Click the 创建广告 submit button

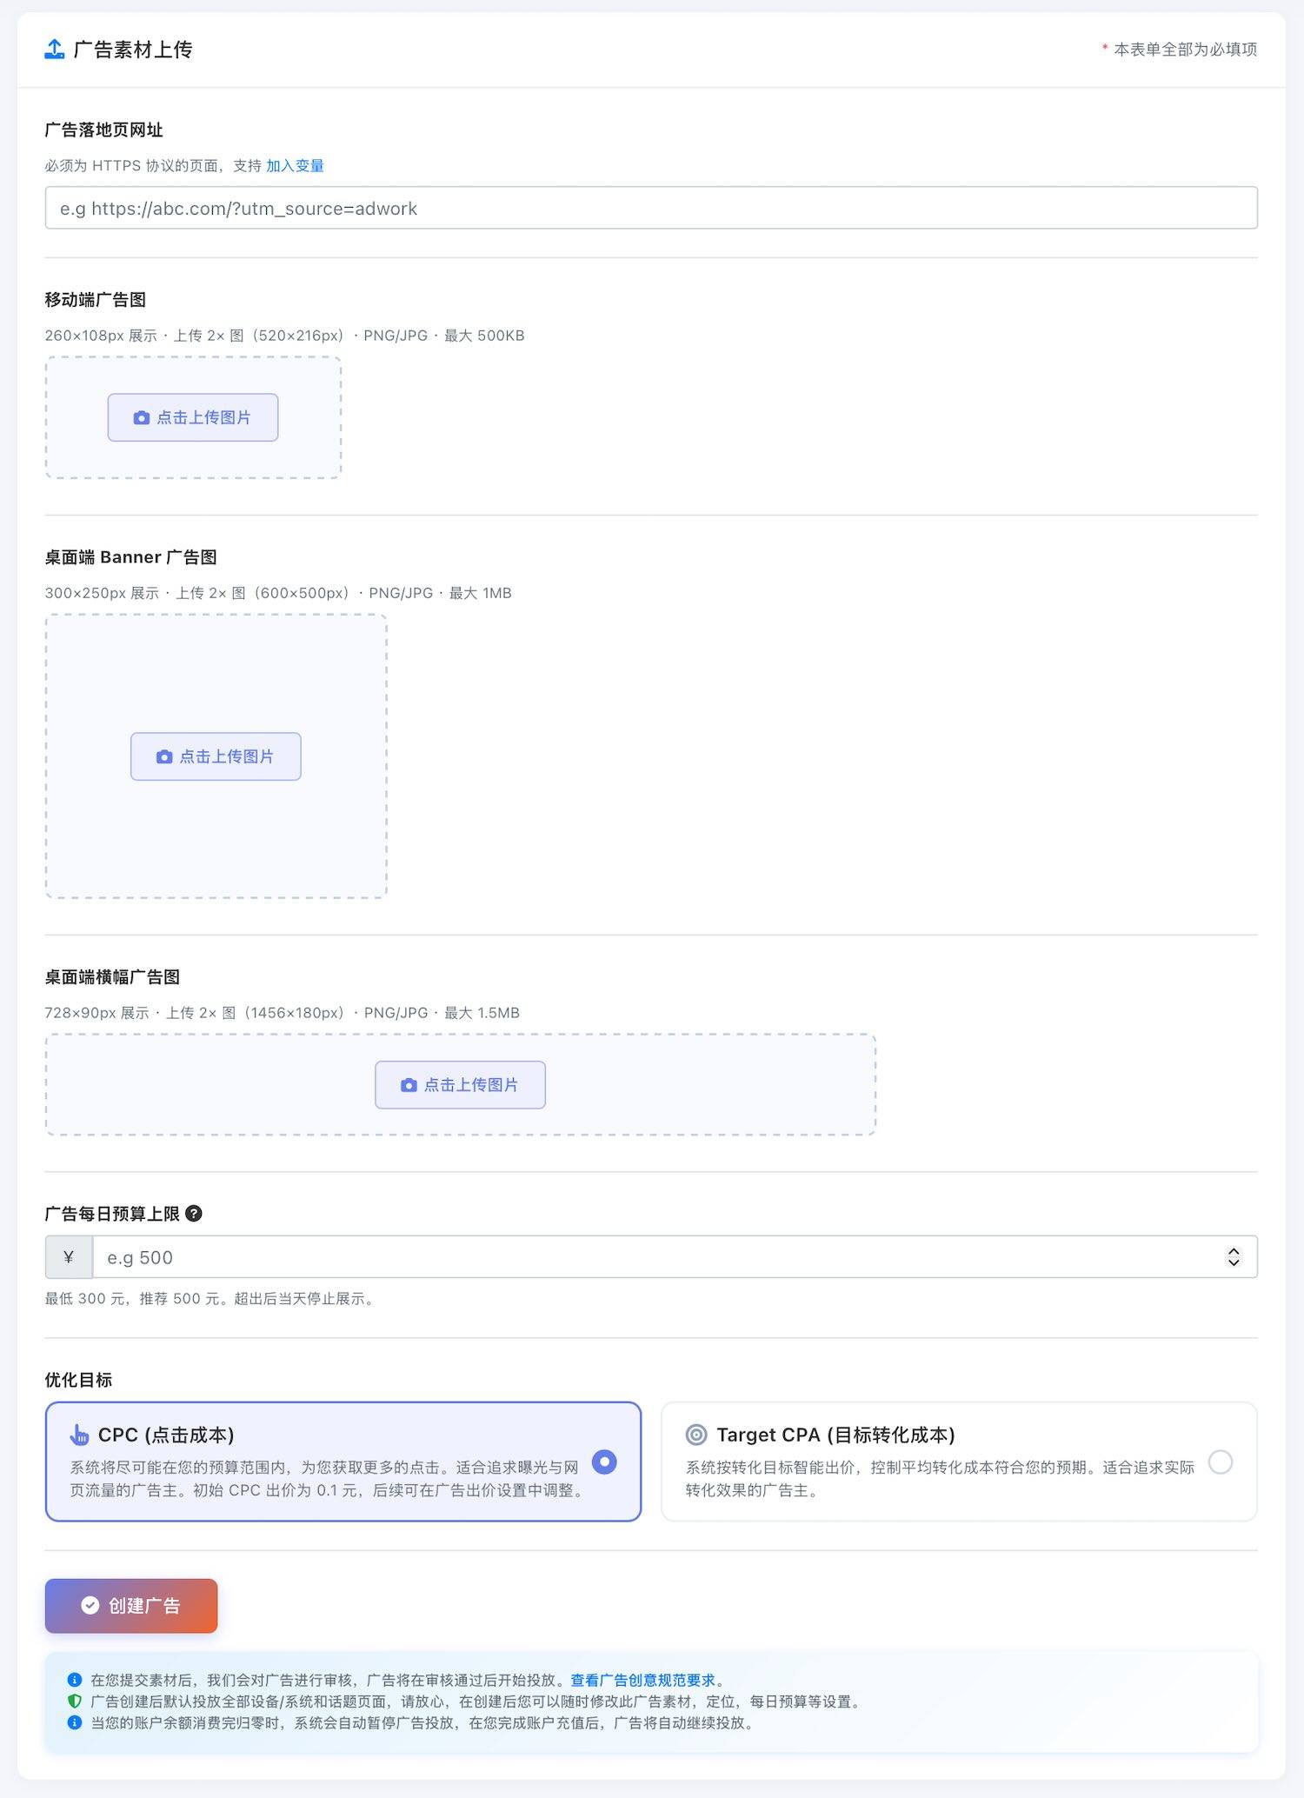[131, 1606]
